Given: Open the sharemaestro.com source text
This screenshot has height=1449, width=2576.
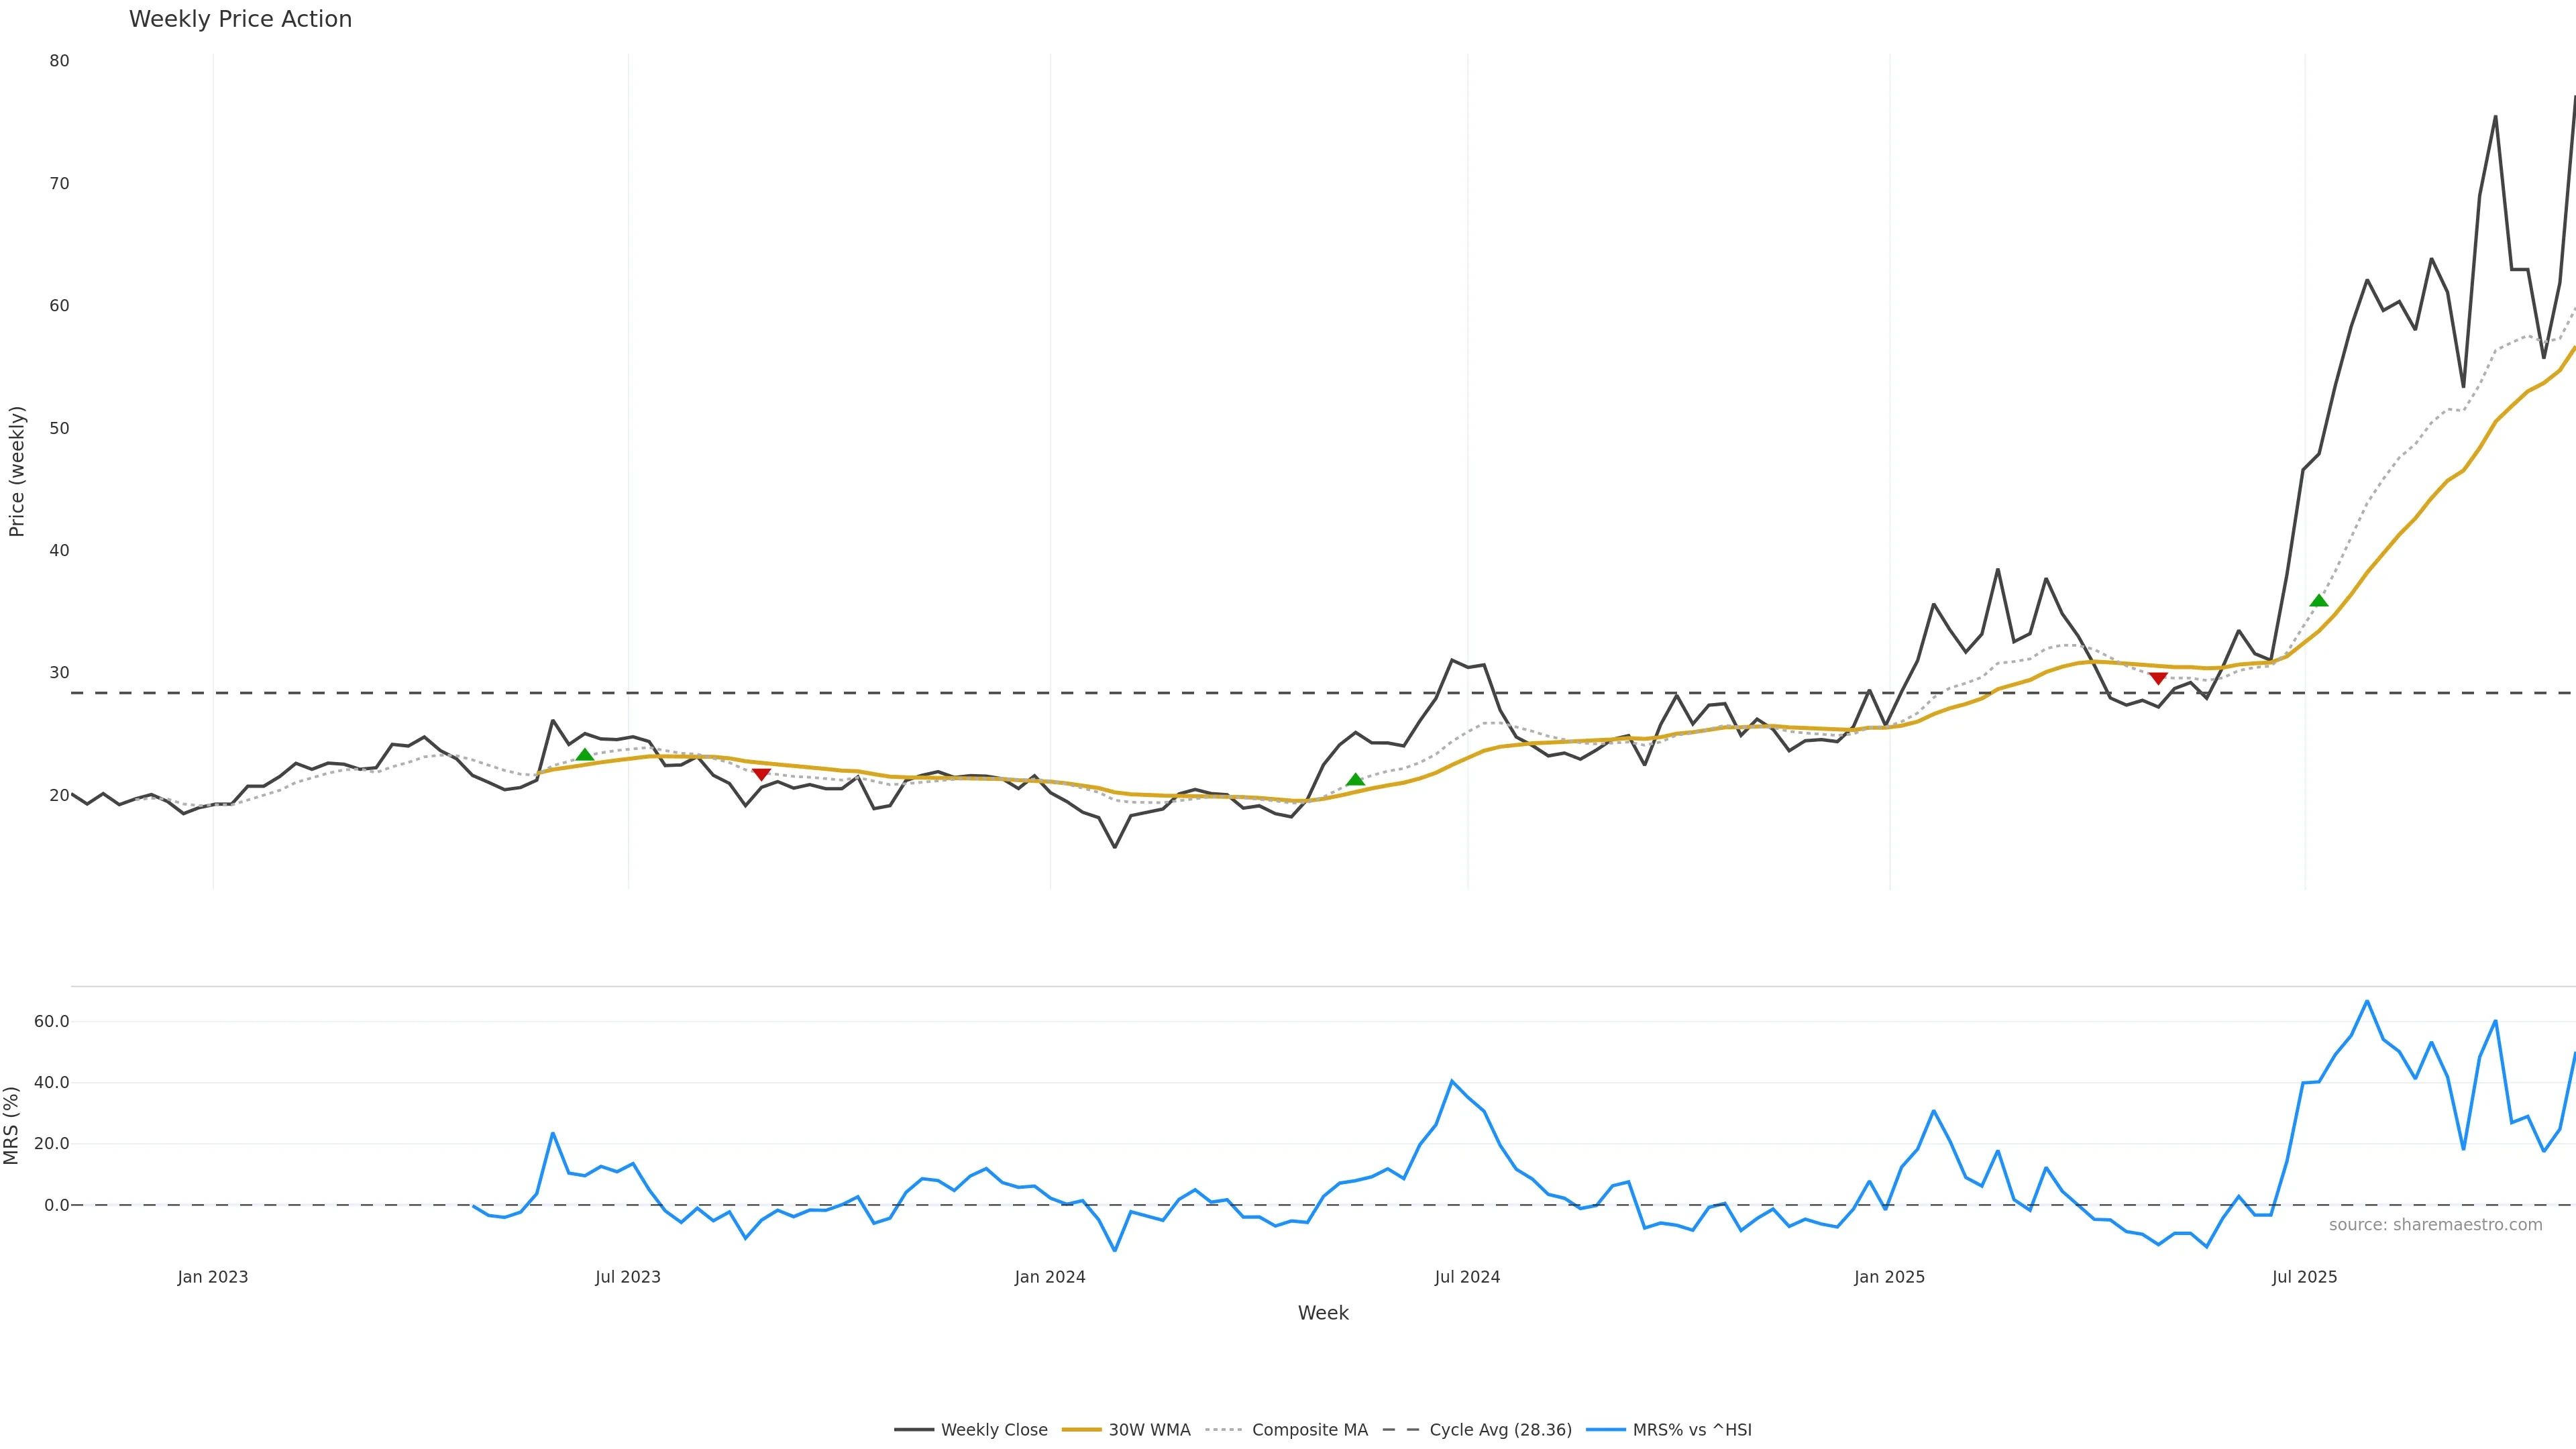Looking at the screenshot, I should pyautogui.click(x=2435, y=1225).
